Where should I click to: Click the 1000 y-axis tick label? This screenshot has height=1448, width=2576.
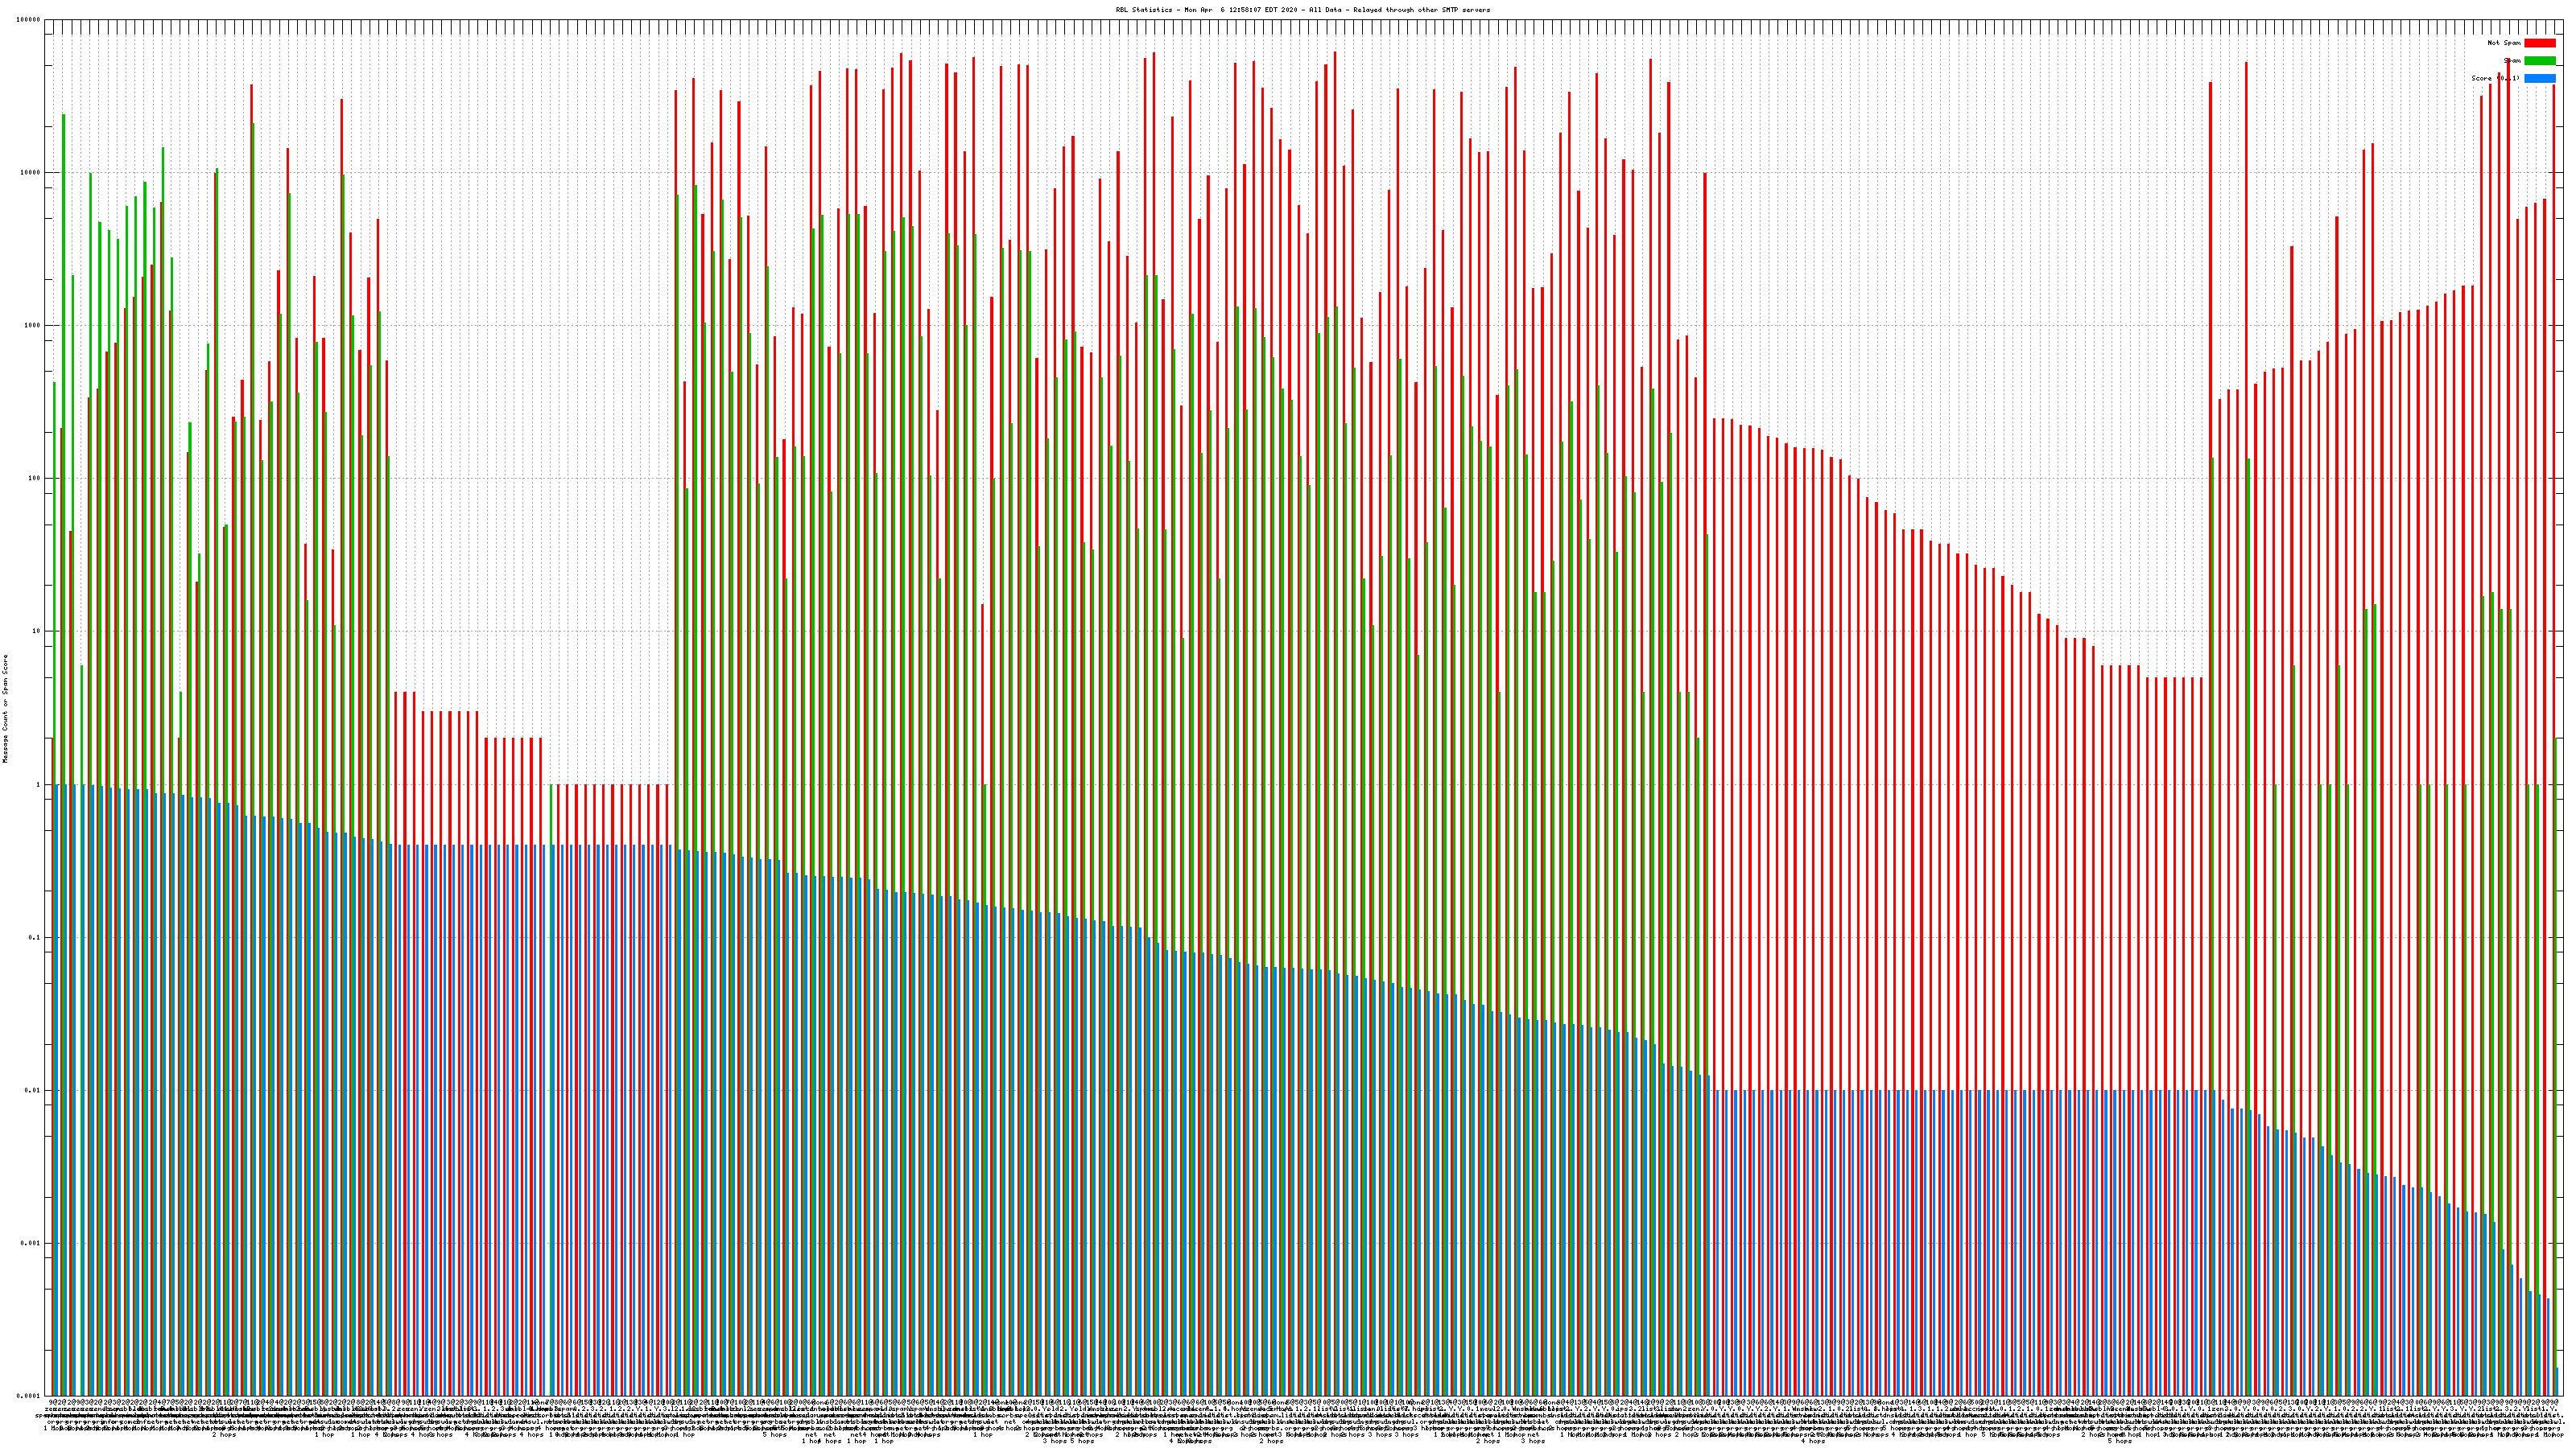[32, 326]
